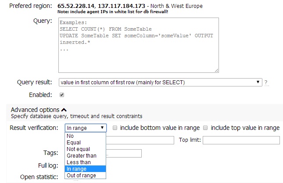Image resolution: width=283 pixels, height=183 pixels.
Task: Click the Bottom limit input field
Action: [x=140, y=140]
